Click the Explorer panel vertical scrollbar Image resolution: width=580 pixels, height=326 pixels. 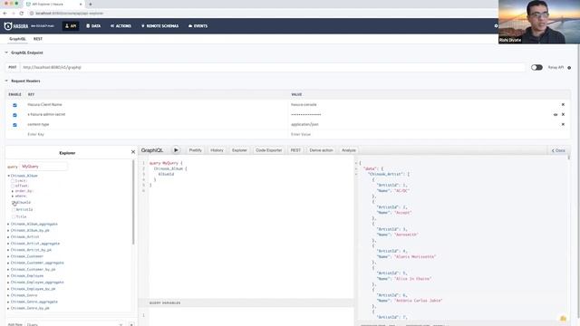pos(133,202)
